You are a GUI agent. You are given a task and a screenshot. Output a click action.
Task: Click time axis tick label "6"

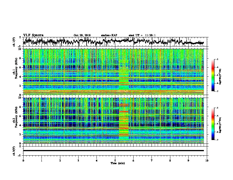coord(134,161)
